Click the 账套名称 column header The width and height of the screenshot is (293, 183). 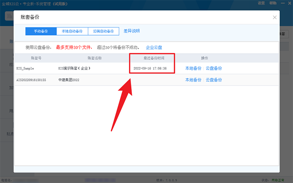point(95,58)
